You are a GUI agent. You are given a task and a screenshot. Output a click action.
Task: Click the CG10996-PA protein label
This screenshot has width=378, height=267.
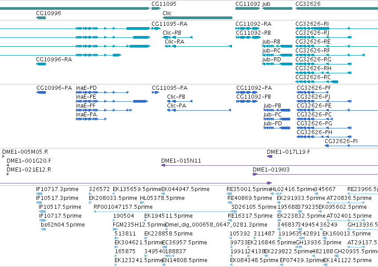[x=54, y=88]
